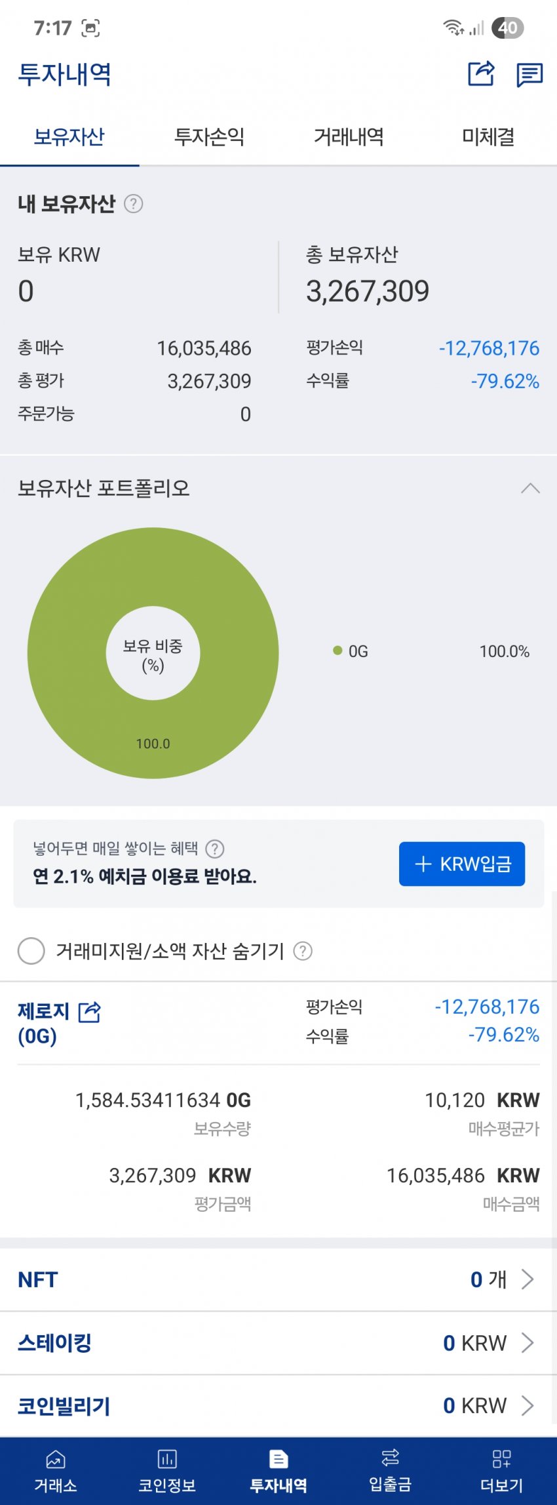Expand the NFT row chevron

[528, 1279]
